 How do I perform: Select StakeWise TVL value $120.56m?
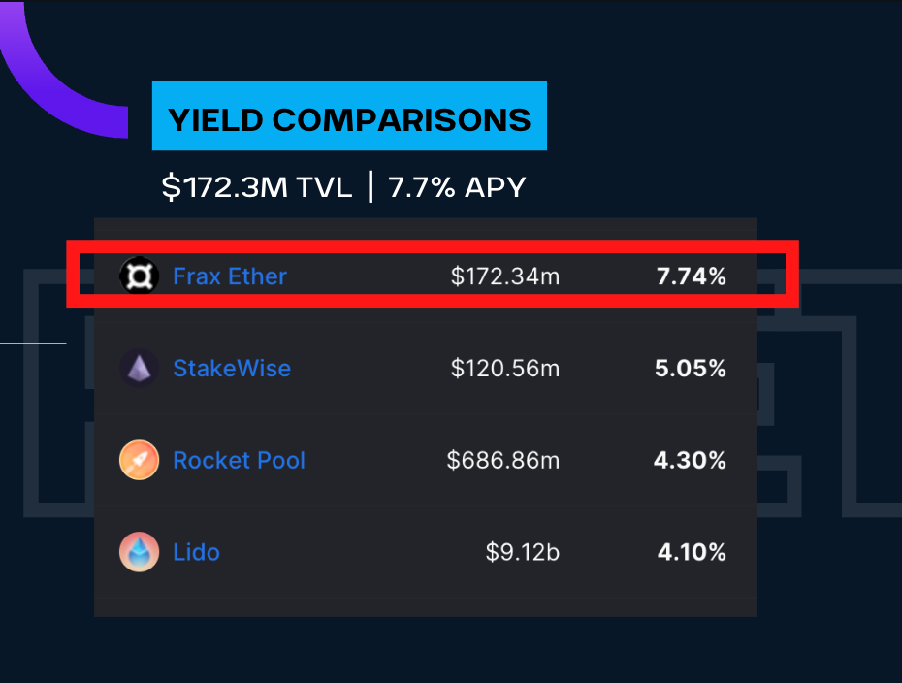coord(504,369)
